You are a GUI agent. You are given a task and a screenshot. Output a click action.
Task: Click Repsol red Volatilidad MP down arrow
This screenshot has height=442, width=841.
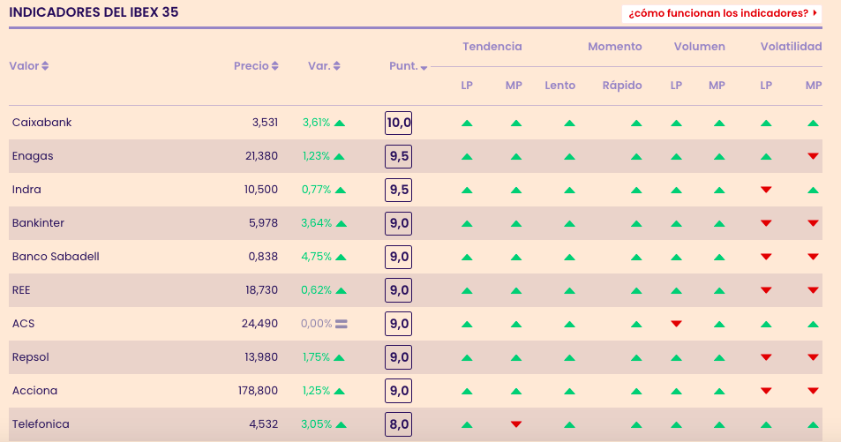click(813, 357)
